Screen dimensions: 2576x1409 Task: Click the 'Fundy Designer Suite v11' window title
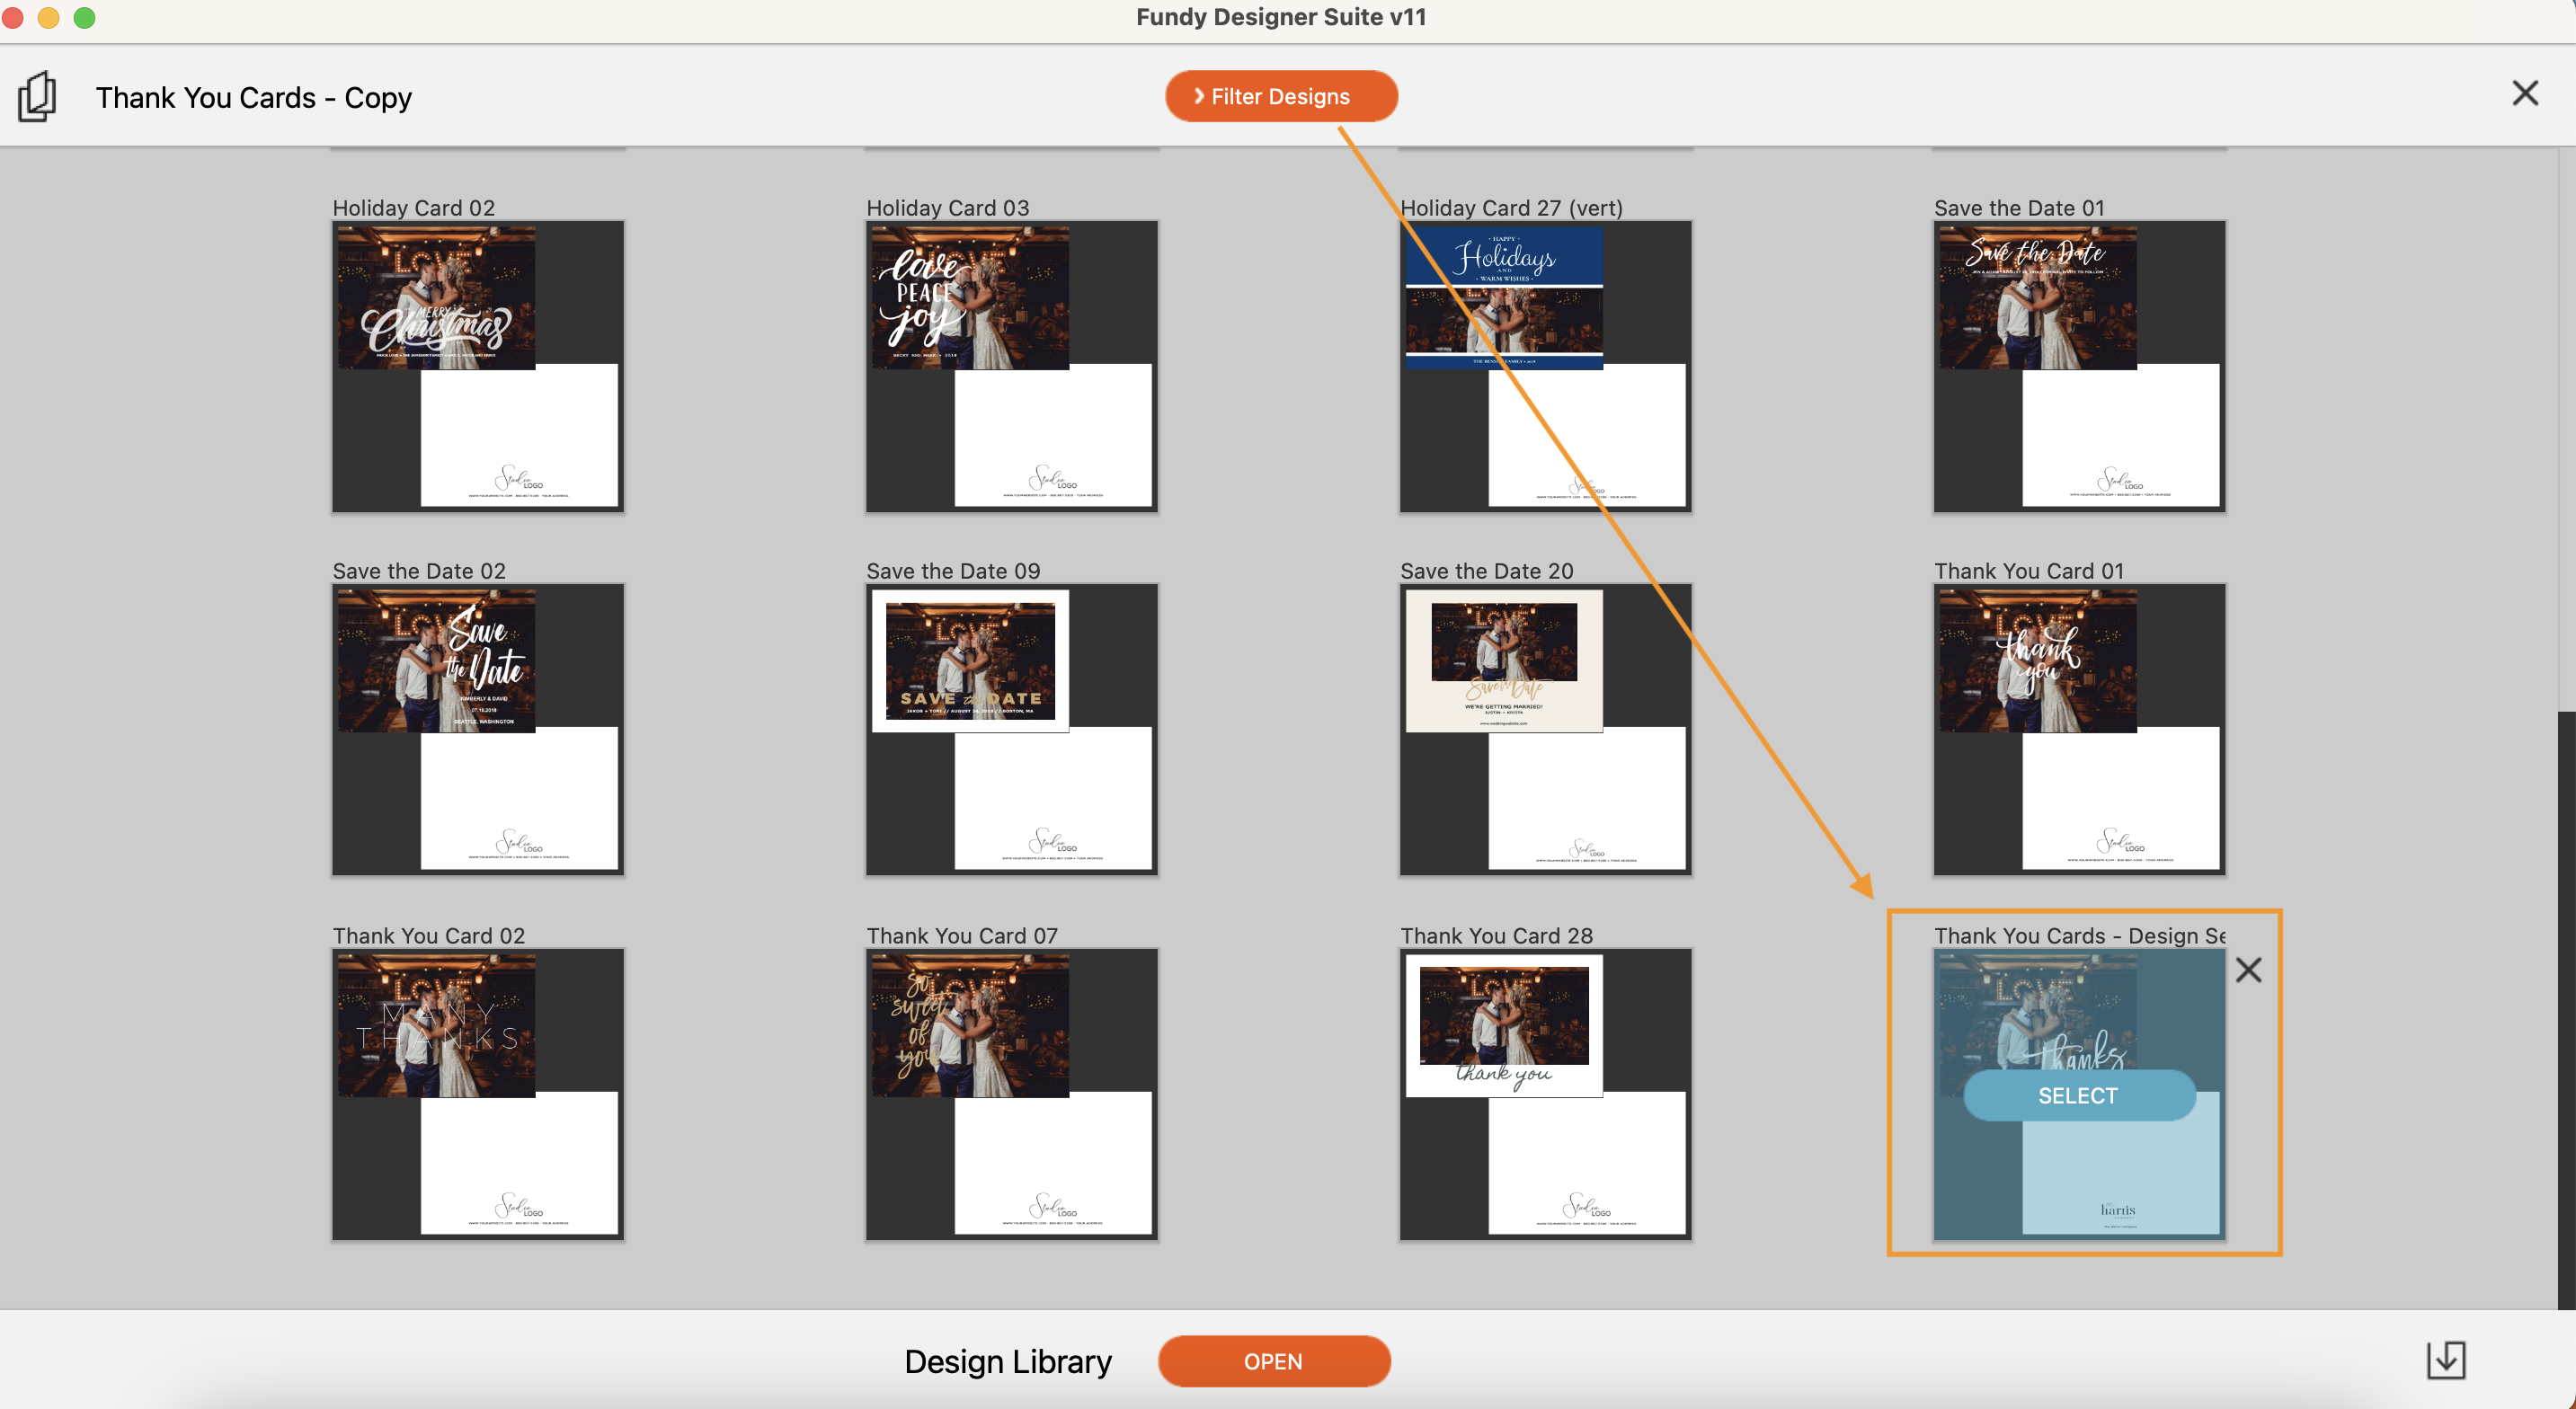click(x=1281, y=17)
